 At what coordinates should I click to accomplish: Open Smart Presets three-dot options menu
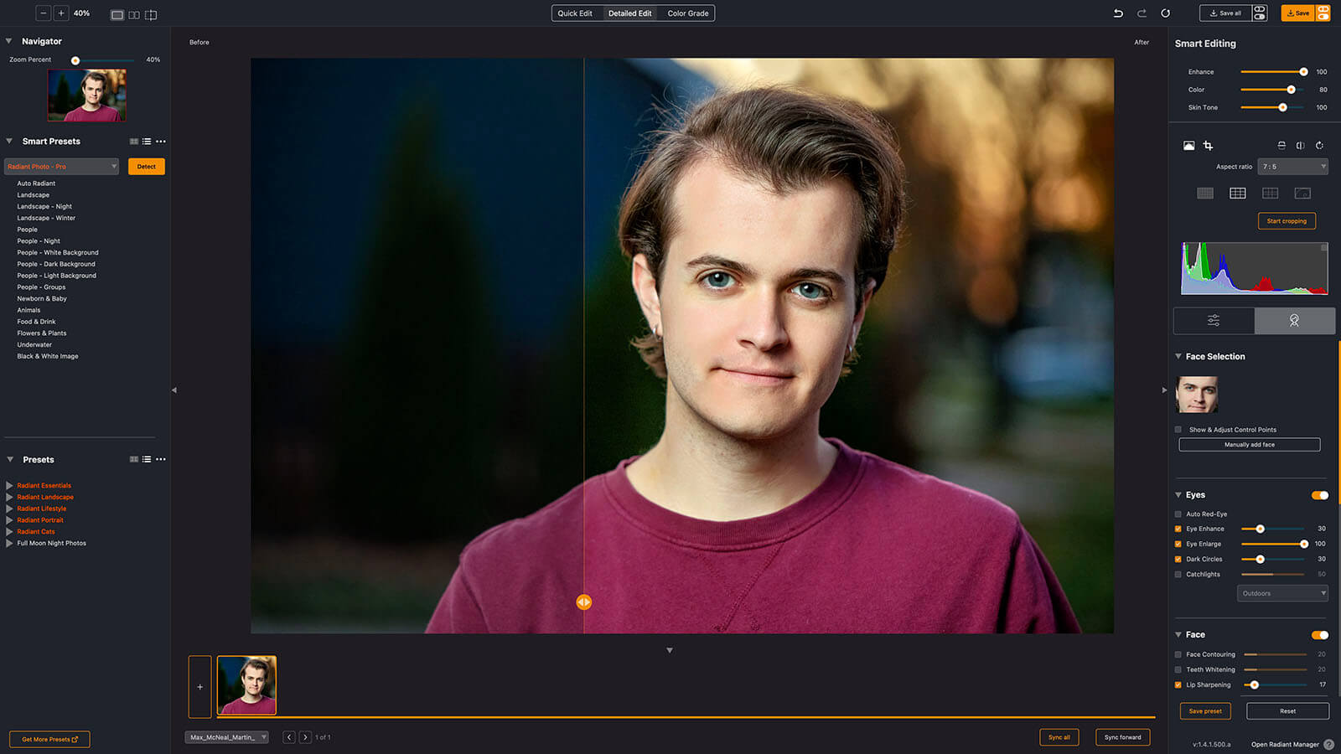161,142
